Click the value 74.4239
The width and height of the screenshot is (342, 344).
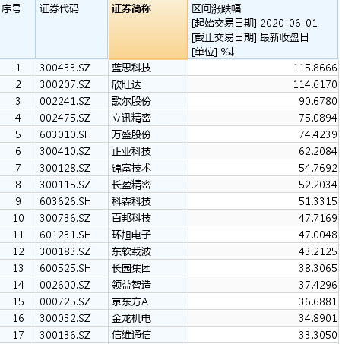tap(318, 134)
